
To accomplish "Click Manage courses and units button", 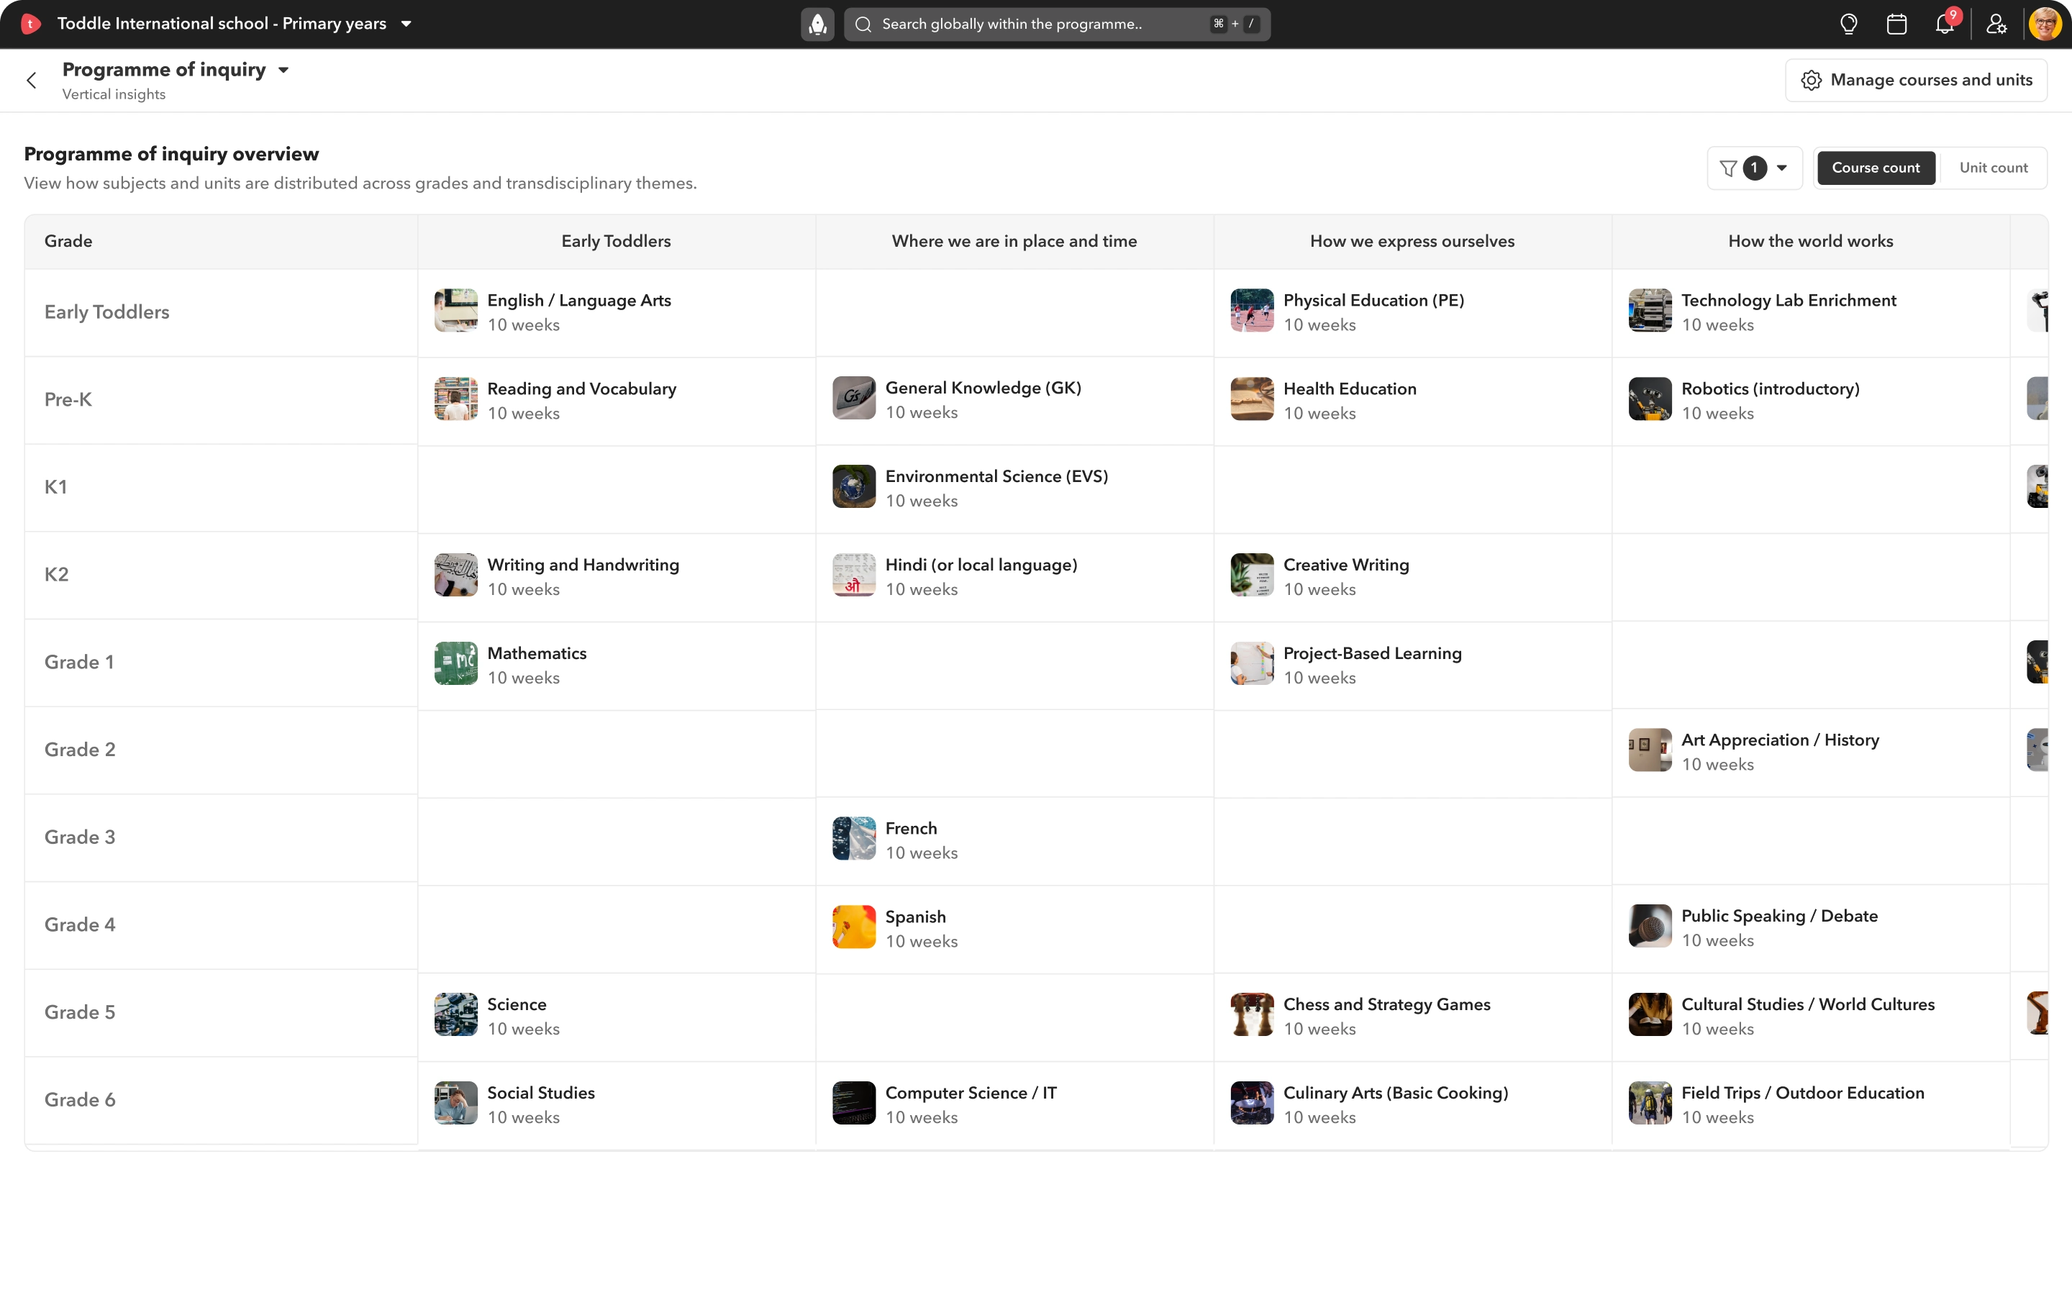I will pos(1916,81).
